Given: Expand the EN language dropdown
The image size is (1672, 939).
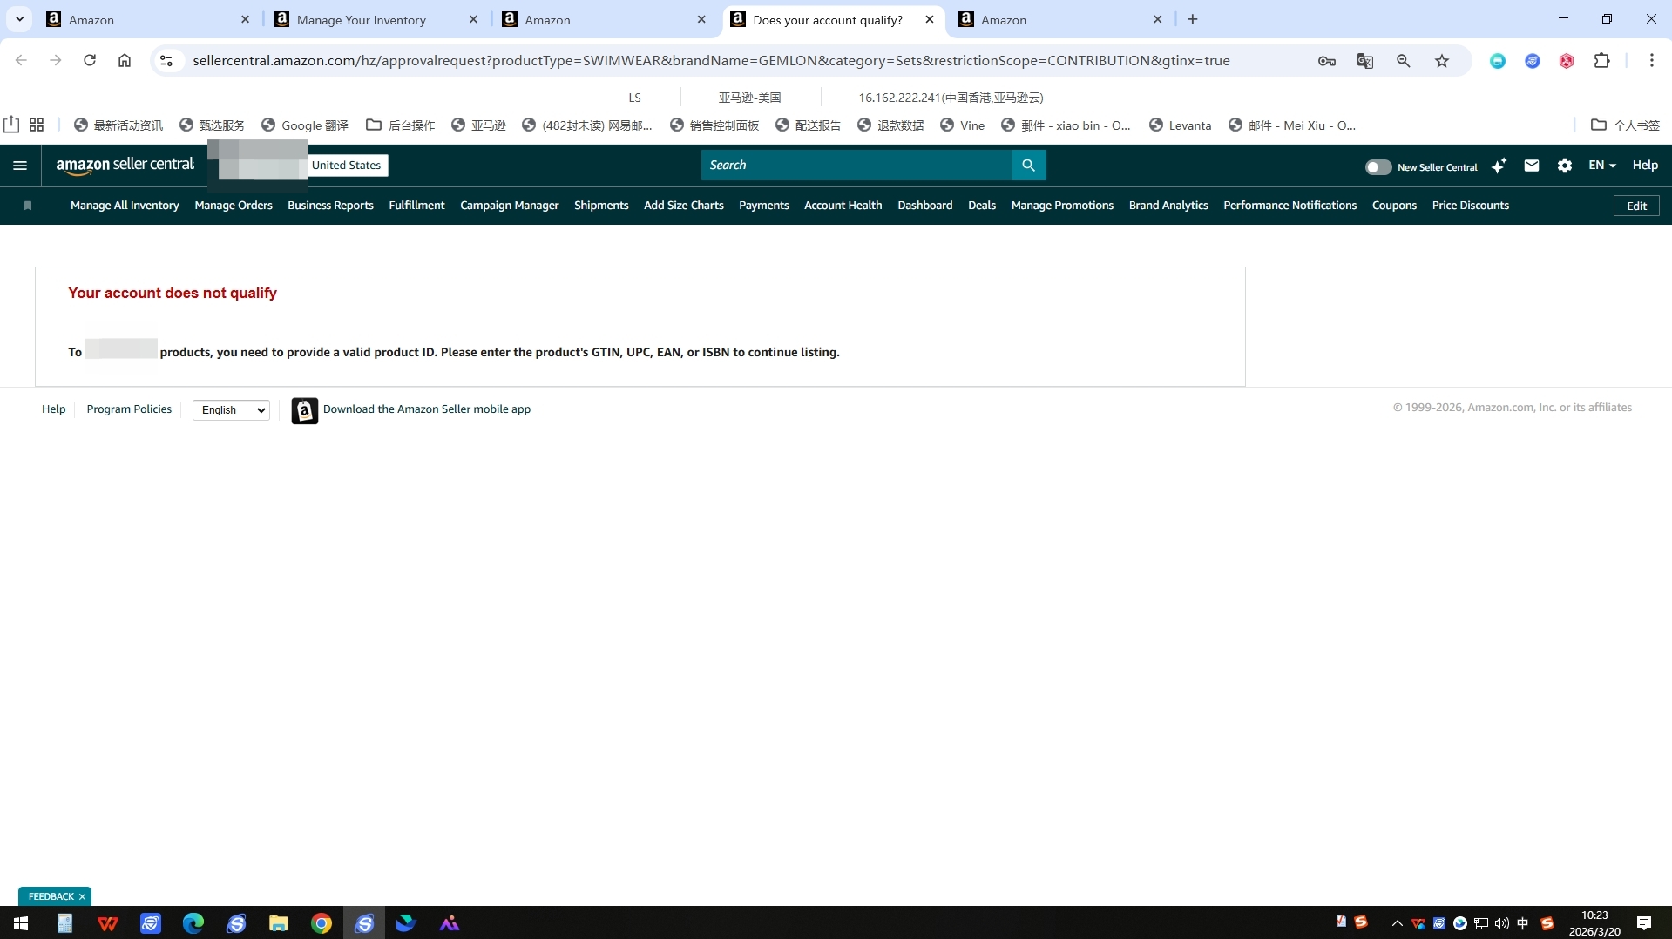Looking at the screenshot, I should point(1601,166).
